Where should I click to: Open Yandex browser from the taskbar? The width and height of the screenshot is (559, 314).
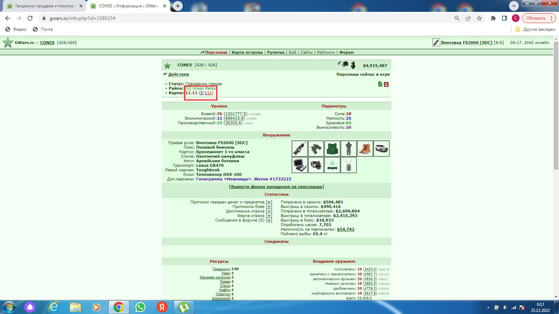(x=162, y=307)
